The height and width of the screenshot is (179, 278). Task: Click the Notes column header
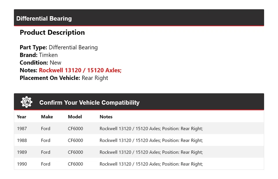(106, 117)
